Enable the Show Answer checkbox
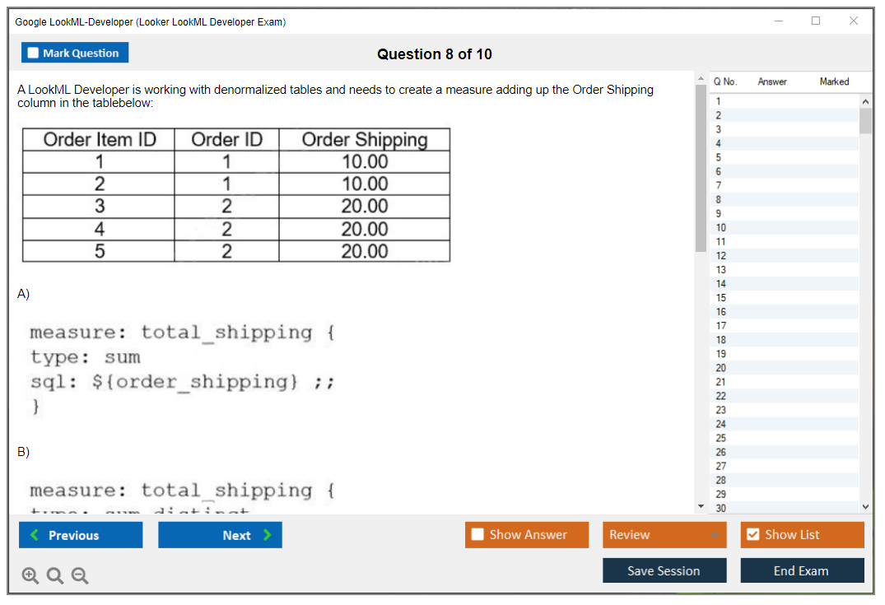 pos(478,535)
